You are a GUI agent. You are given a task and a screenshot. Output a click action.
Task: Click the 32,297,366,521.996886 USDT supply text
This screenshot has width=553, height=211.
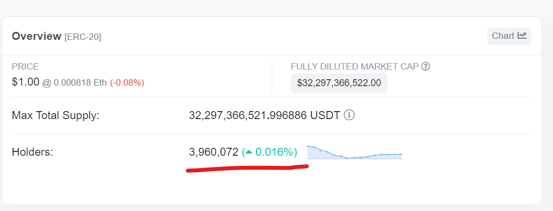[x=264, y=115]
